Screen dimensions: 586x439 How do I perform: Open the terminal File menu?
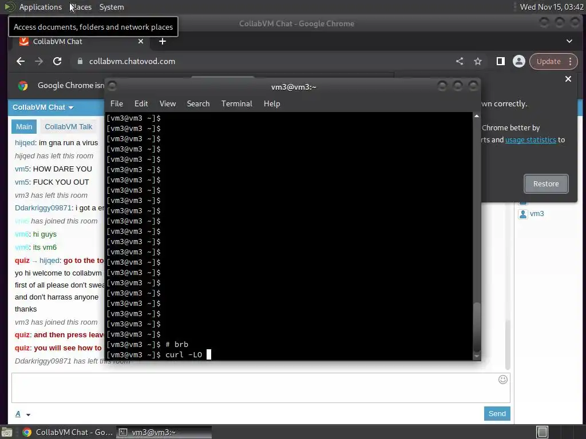click(117, 104)
